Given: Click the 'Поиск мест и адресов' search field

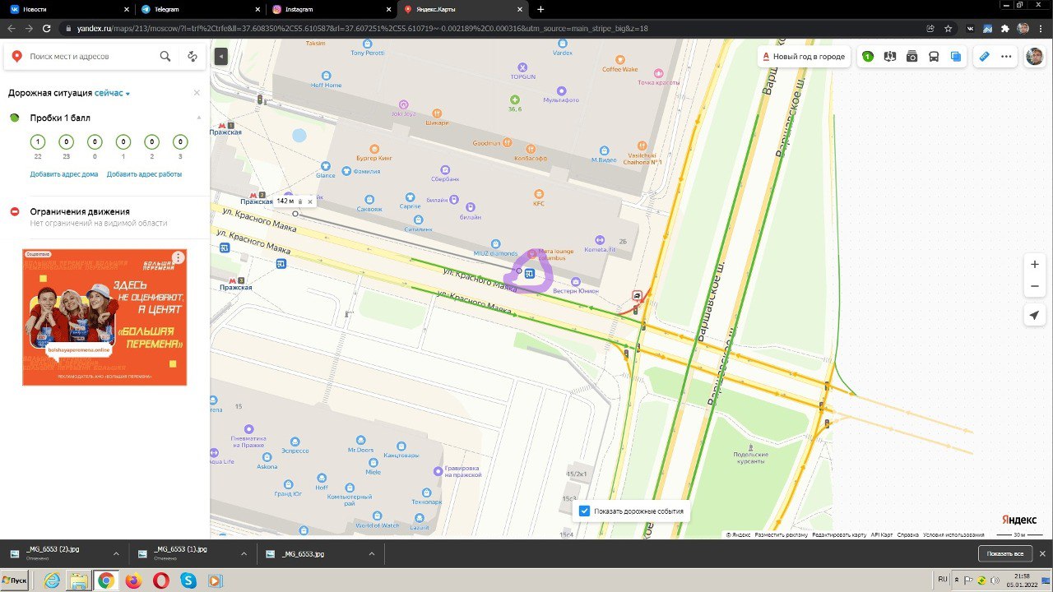Looking at the screenshot, I should tap(90, 57).
